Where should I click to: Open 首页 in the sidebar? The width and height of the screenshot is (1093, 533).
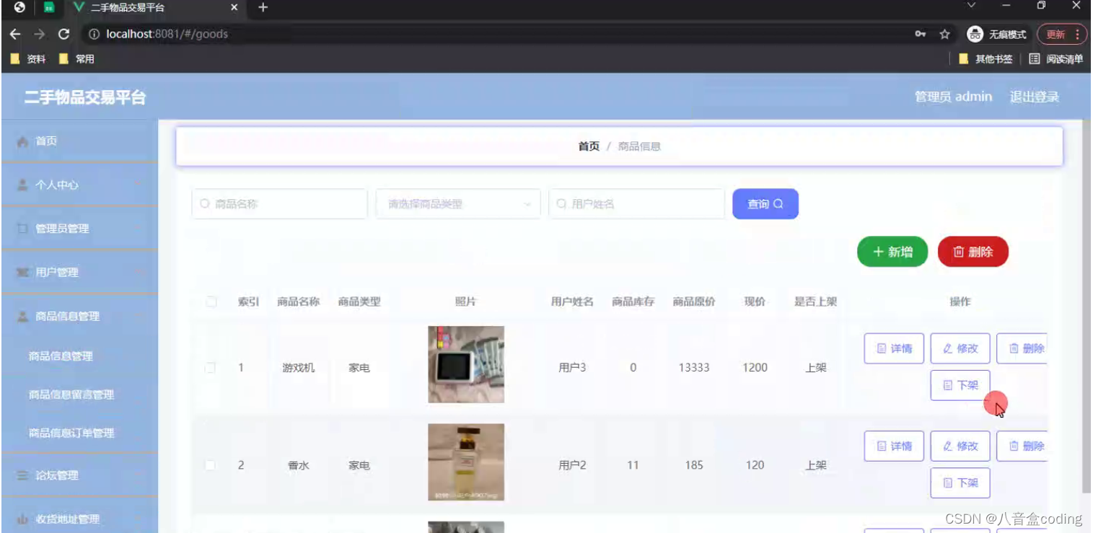pyautogui.click(x=79, y=141)
